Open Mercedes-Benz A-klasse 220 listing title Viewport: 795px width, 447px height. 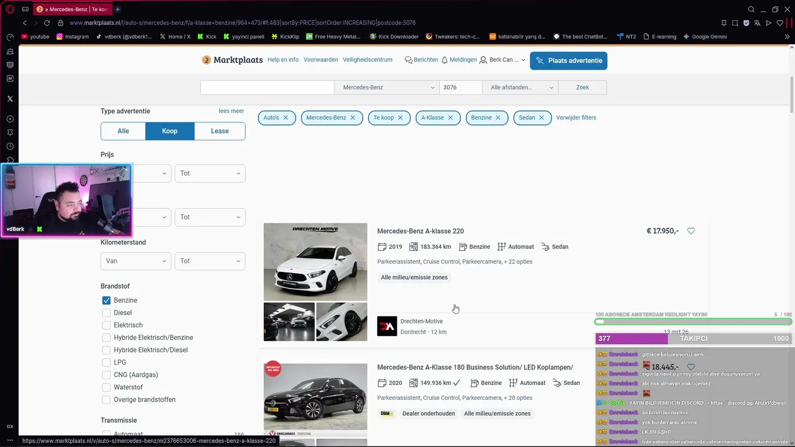coord(420,231)
